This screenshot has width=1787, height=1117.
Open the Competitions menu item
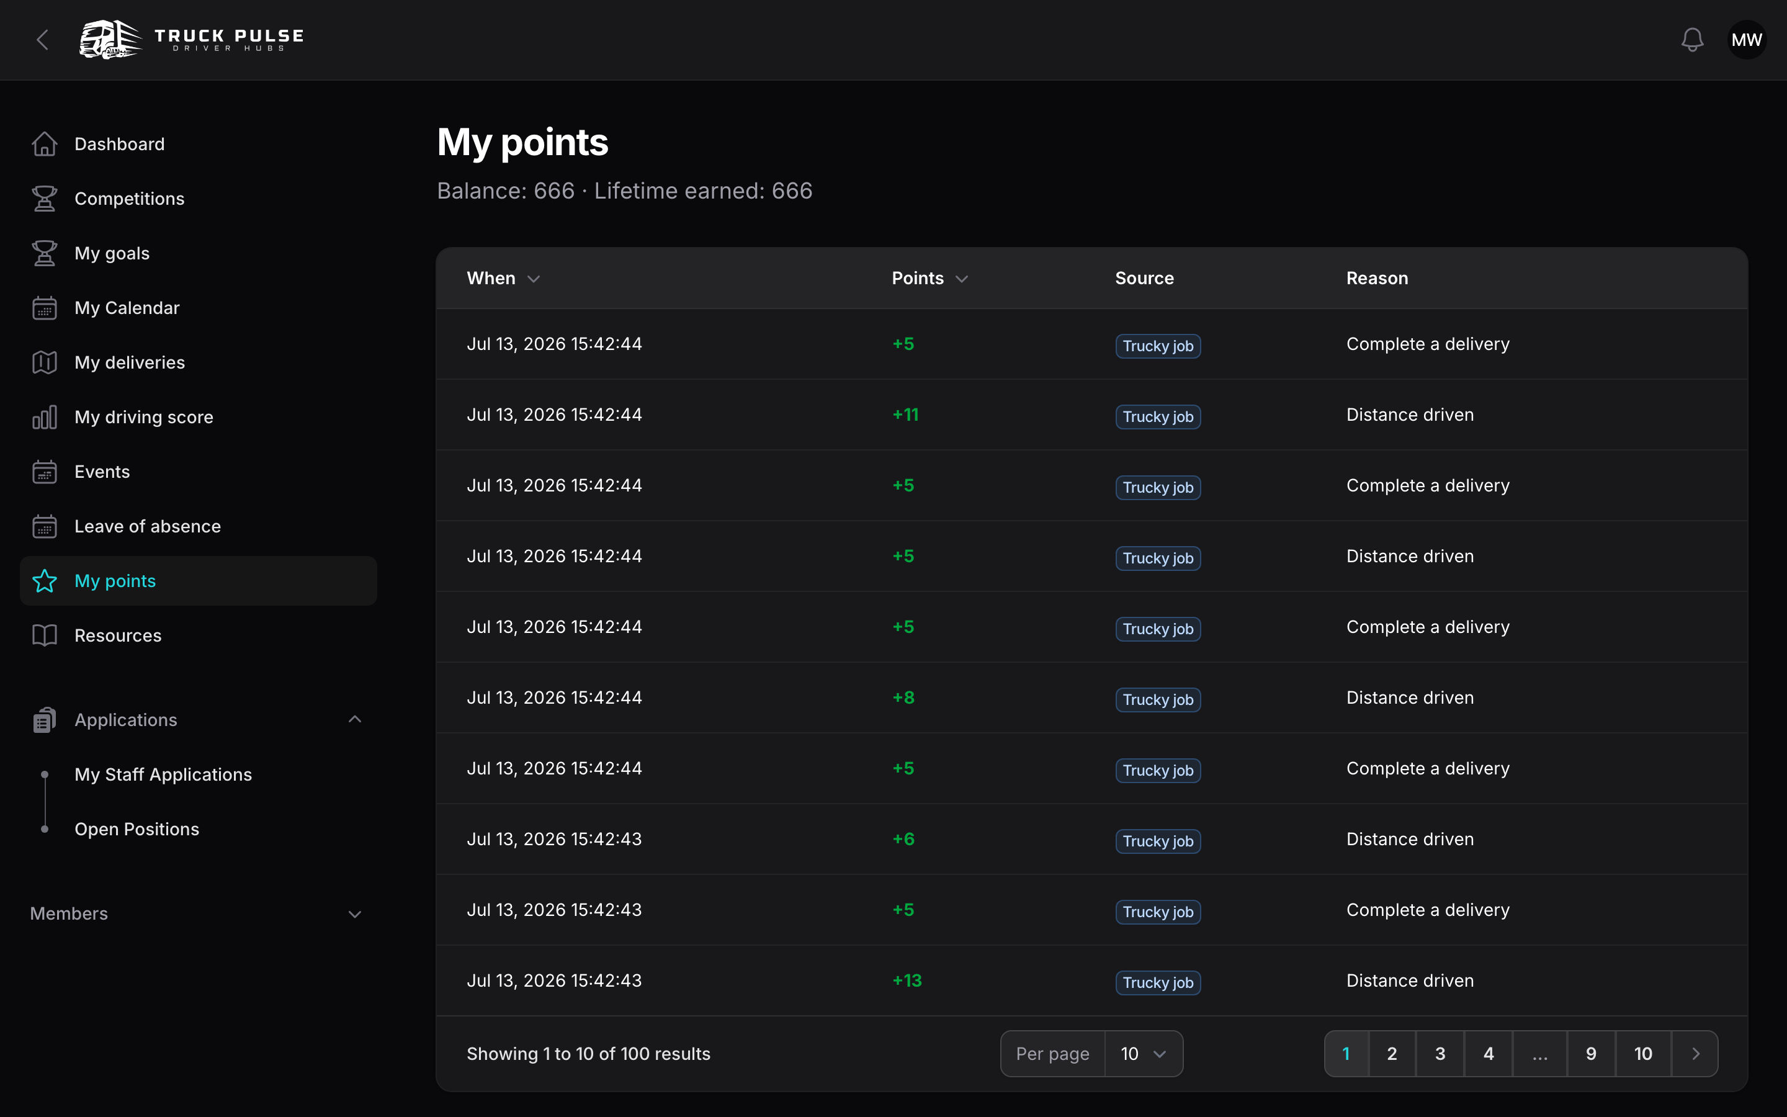(199, 199)
